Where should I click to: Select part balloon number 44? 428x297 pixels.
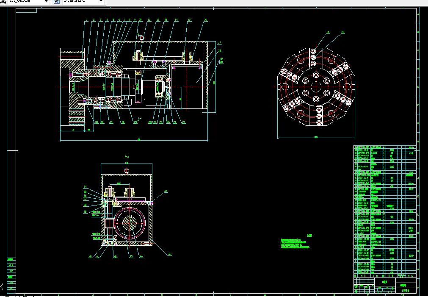(141, 256)
